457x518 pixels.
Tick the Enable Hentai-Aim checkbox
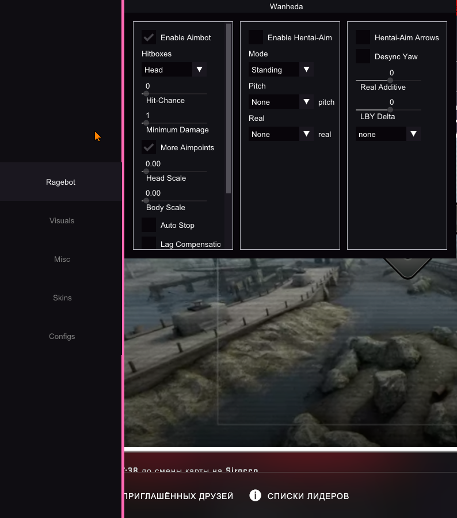256,37
